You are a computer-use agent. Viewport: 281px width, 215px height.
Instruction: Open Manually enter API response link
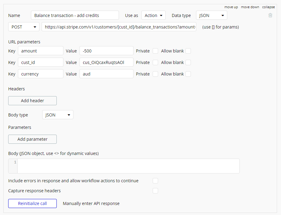[x=91, y=203]
